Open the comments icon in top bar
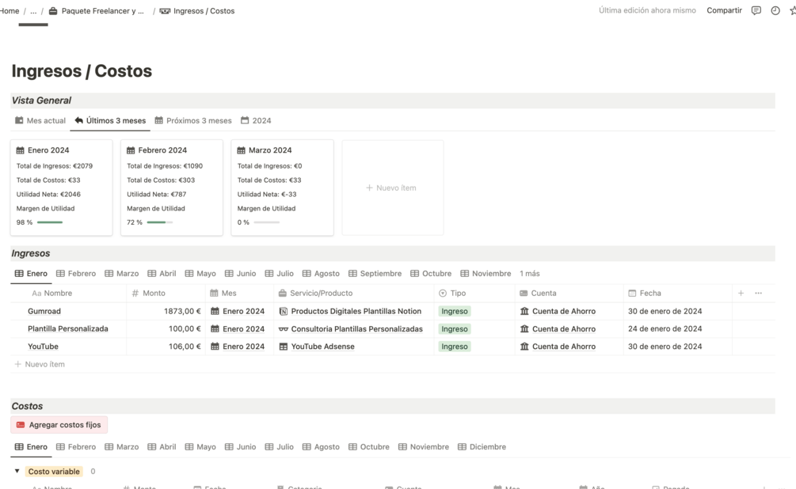This screenshot has height=489, width=796. [756, 10]
